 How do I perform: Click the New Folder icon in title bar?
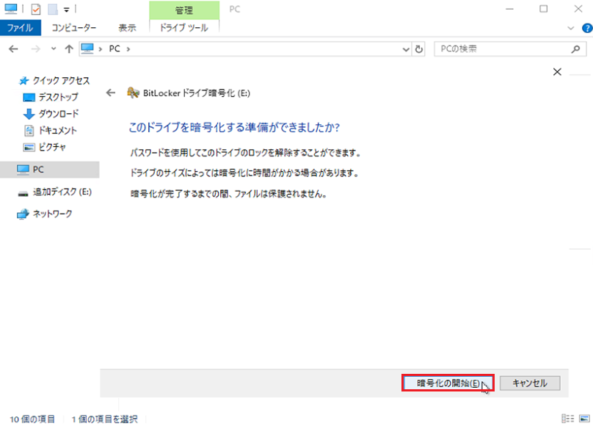pos(52,10)
